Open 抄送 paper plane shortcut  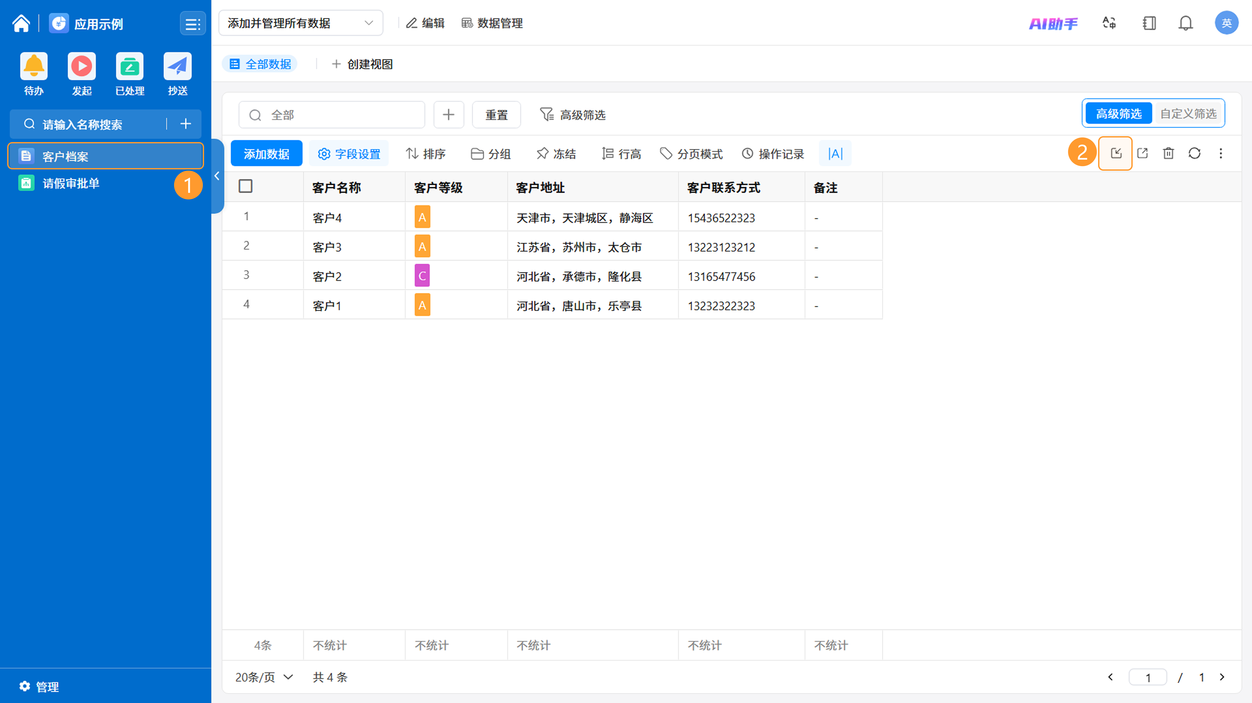[x=177, y=66]
